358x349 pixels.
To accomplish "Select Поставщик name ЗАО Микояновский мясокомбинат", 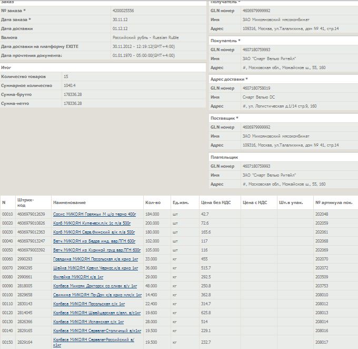I will 276,136.
